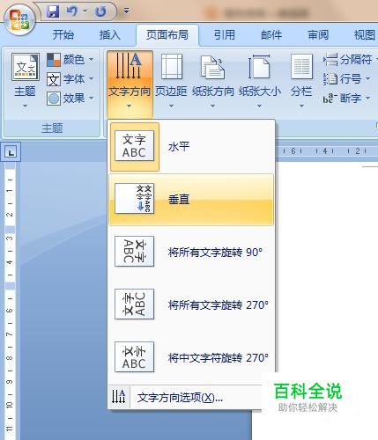
Task: Click the 文字方向 text direction button
Action: pyautogui.click(x=130, y=84)
